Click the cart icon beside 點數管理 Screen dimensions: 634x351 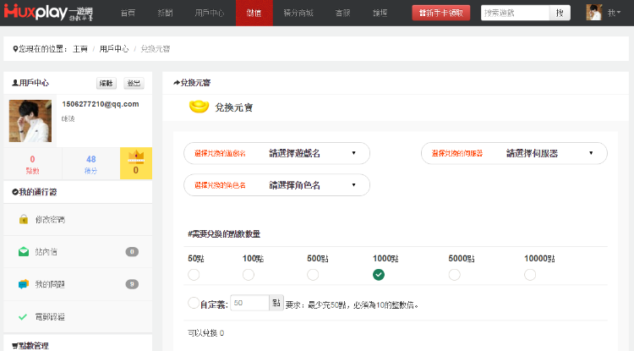point(15,346)
